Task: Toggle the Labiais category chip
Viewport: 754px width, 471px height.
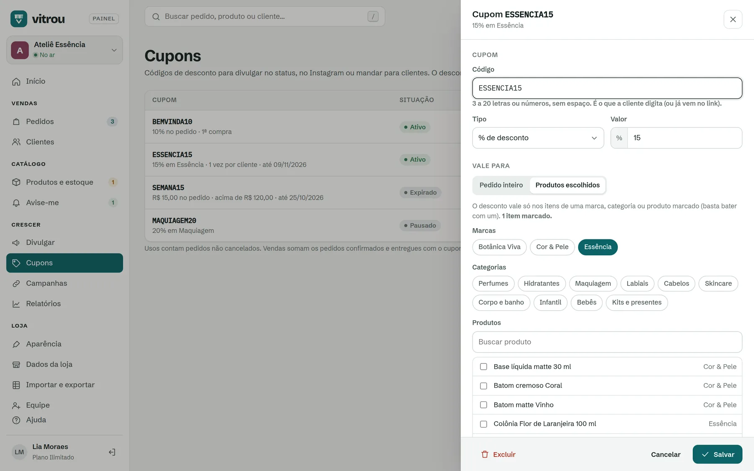Action: point(637,283)
